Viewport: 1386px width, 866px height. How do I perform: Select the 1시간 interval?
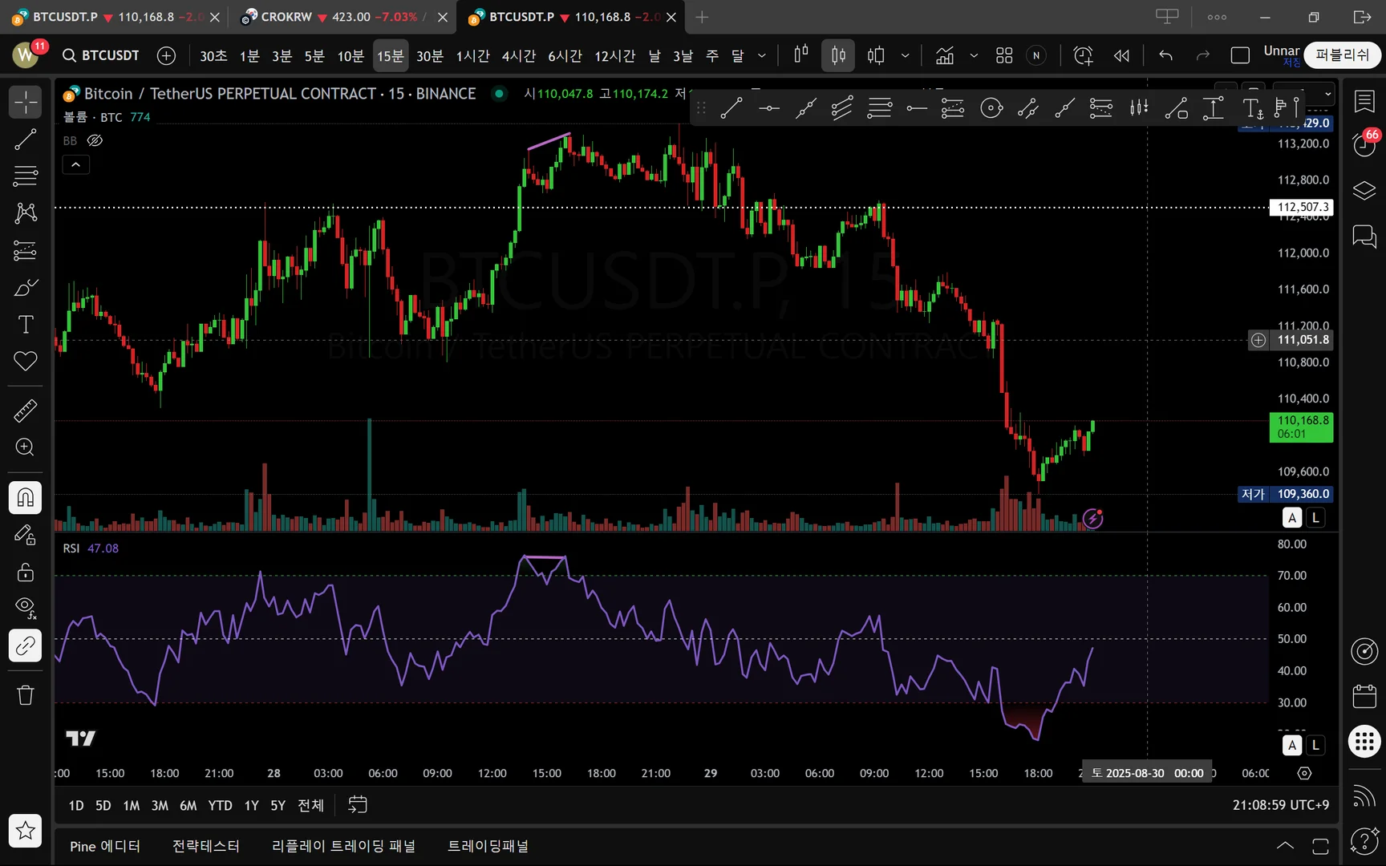pyautogui.click(x=472, y=55)
